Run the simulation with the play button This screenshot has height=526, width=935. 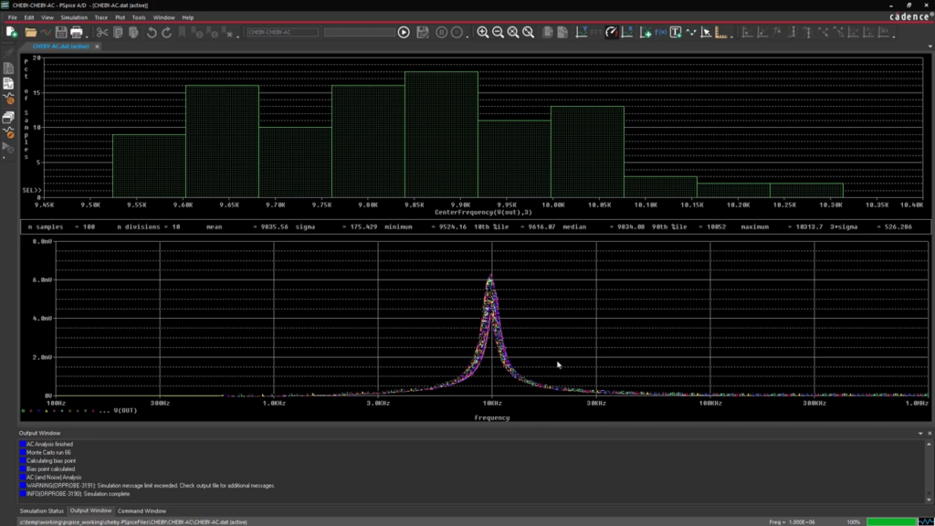click(404, 32)
